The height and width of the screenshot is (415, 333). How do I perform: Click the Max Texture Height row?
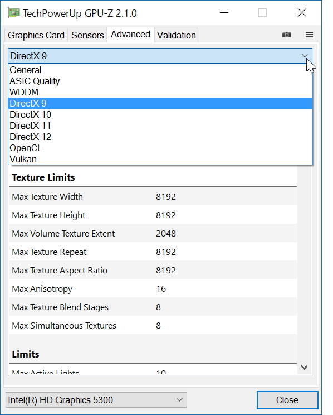153,215
